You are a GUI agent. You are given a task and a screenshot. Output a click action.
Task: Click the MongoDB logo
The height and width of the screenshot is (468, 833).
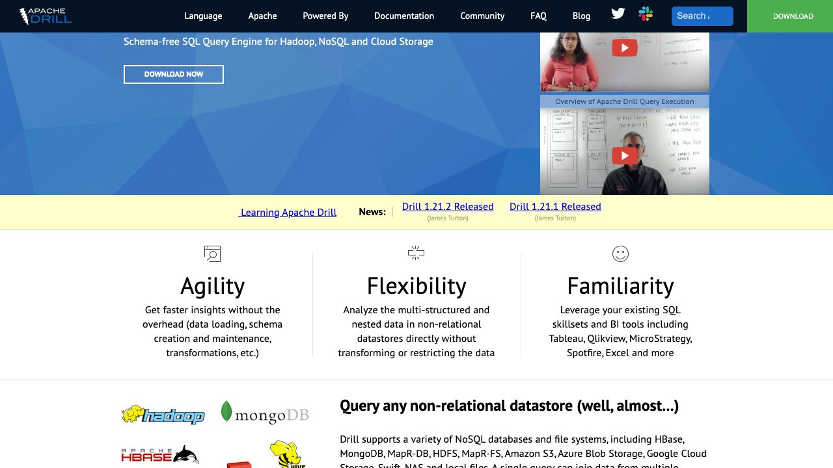[x=264, y=413]
